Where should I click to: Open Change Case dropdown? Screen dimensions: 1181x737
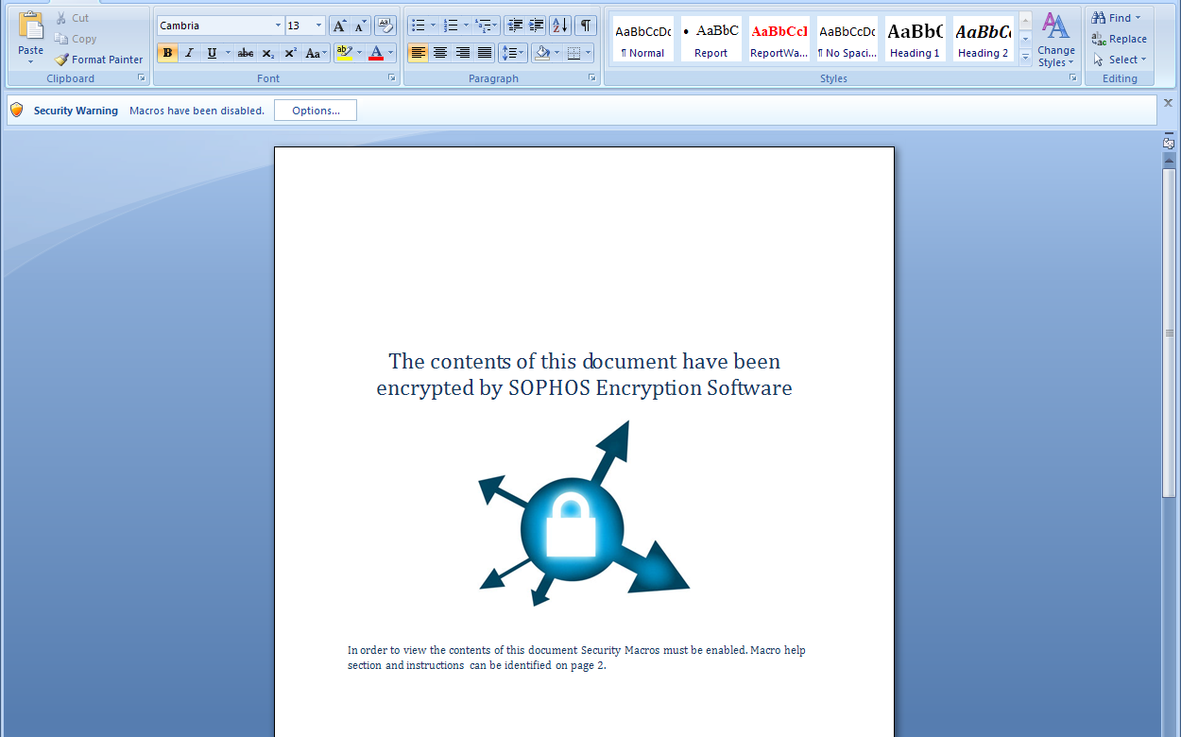tap(317, 53)
